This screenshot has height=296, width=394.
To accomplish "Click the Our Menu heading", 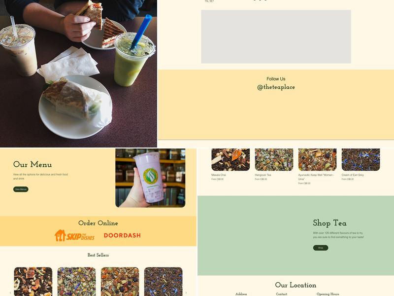I will (33, 164).
